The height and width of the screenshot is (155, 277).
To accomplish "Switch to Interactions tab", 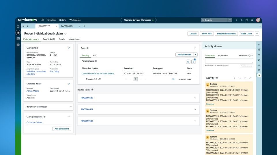I will pyautogui.click(x=74, y=39).
